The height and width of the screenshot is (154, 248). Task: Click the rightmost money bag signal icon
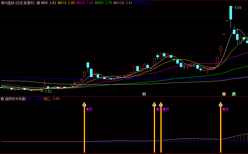point(221,104)
